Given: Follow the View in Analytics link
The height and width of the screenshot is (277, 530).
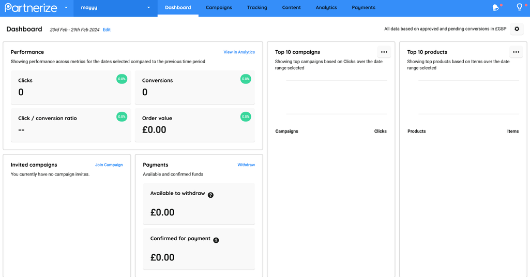Looking at the screenshot, I should (239, 52).
